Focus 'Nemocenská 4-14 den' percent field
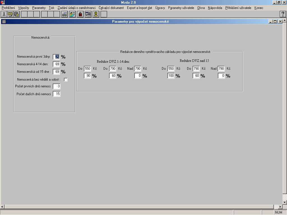The image size is (287, 215). pyautogui.click(x=57, y=64)
